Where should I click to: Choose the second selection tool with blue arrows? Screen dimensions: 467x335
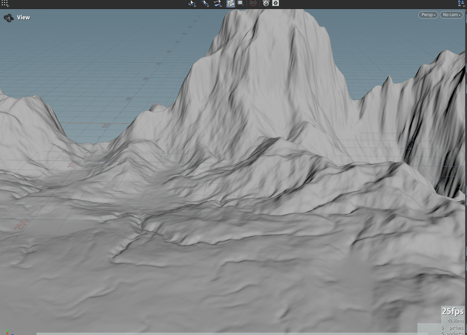205,3
